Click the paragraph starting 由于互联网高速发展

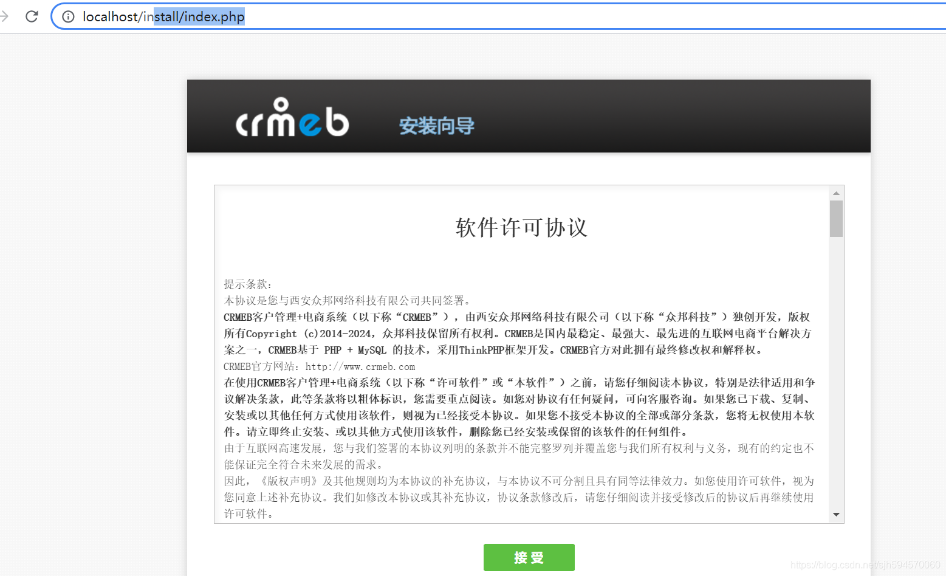(519, 456)
